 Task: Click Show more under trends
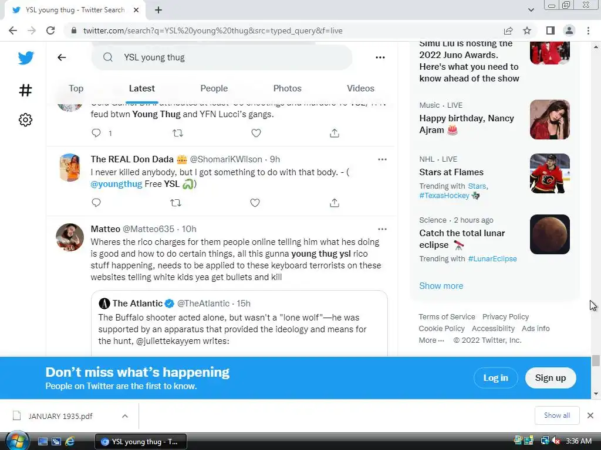coord(441,286)
